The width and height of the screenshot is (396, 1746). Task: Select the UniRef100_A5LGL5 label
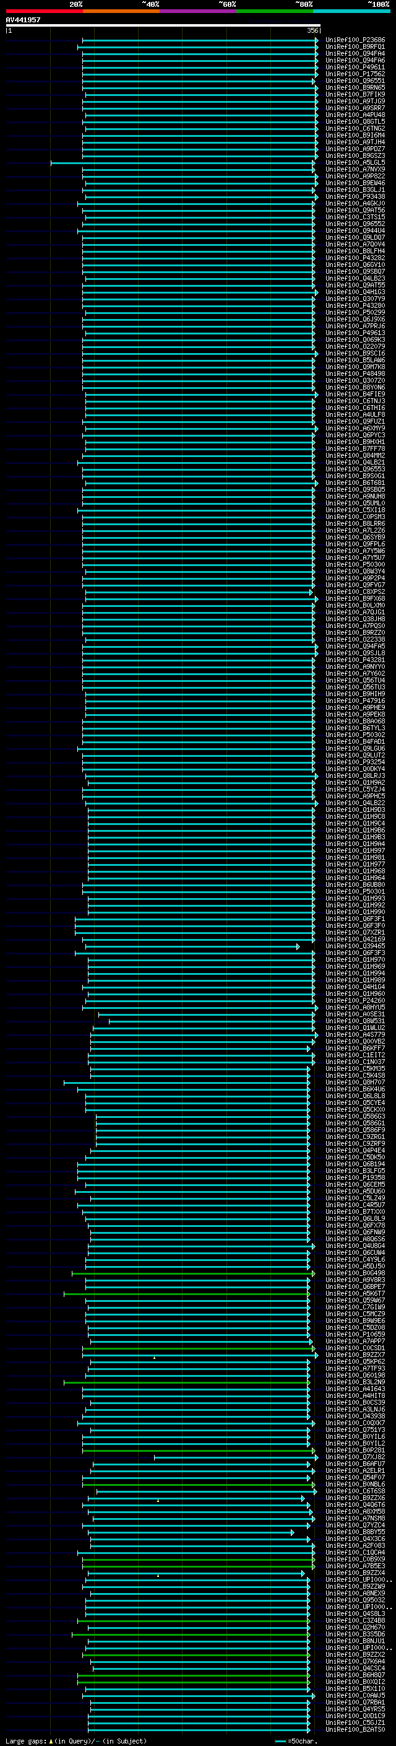point(355,163)
